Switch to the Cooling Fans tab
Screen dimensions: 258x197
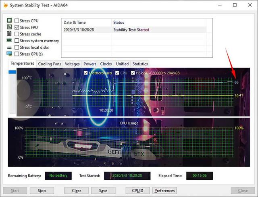pyautogui.click(x=50, y=64)
